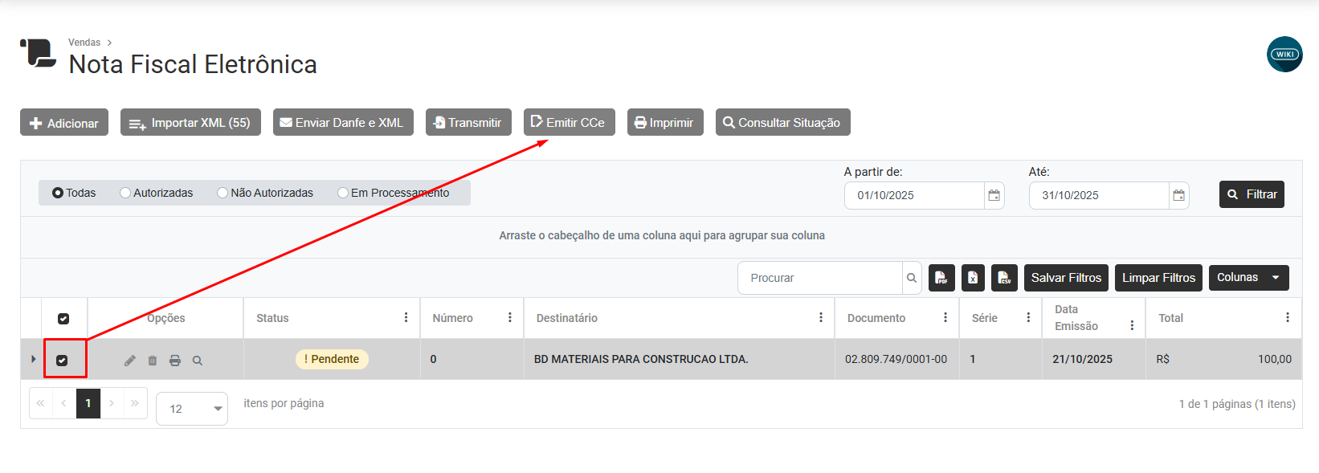
Task: Uncheck the BD MATERIAIS row checkbox
Action: click(x=62, y=361)
